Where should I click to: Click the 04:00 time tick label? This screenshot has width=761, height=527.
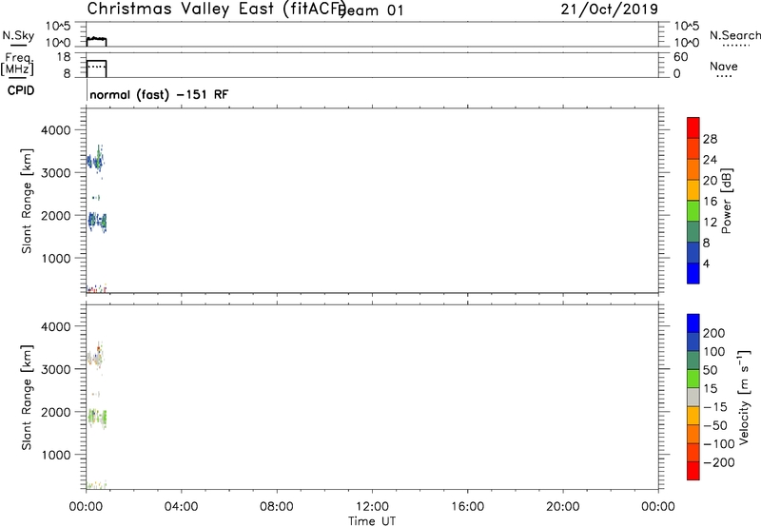point(181,507)
